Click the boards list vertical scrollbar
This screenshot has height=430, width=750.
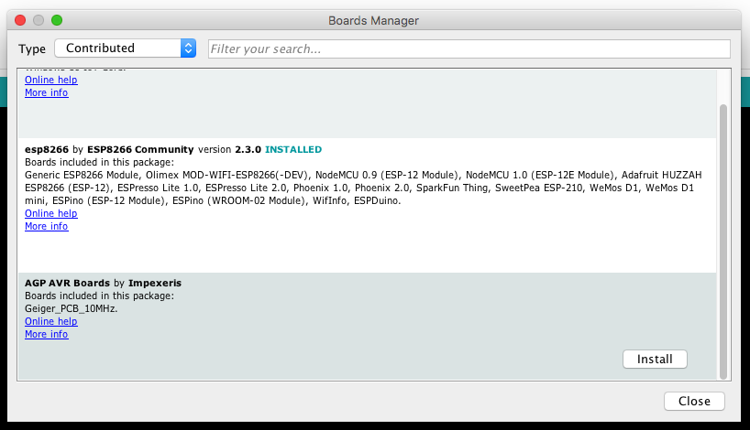tap(723, 242)
